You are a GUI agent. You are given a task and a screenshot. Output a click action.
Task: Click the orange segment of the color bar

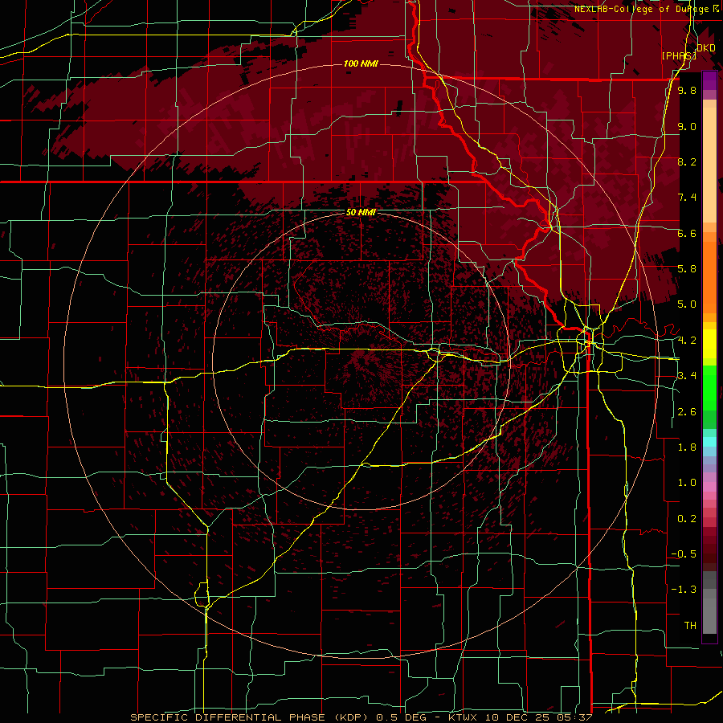coord(709,278)
